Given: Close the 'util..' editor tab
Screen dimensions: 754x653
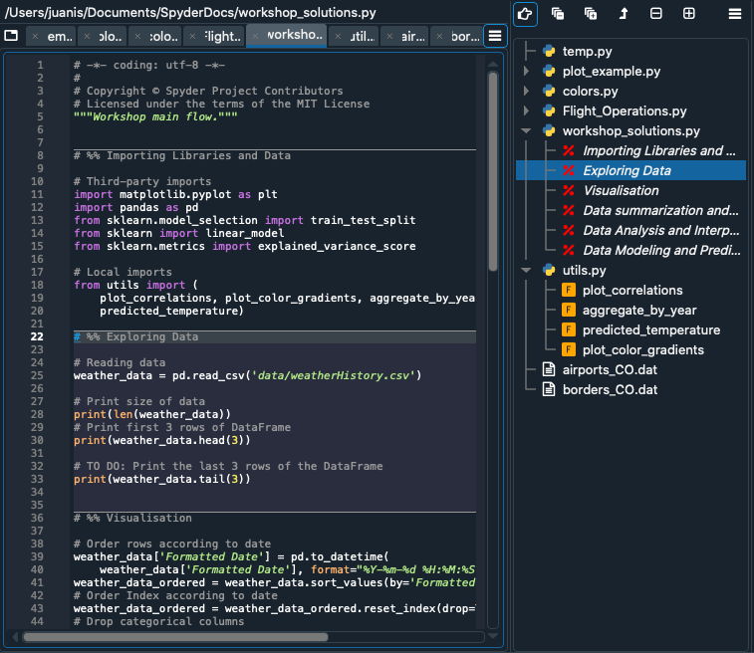Looking at the screenshot, I should tap(338, 37).
